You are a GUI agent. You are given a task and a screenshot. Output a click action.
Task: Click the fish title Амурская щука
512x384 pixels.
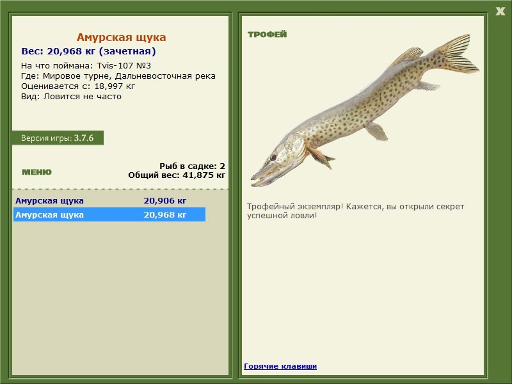click(x=122, y=37)
